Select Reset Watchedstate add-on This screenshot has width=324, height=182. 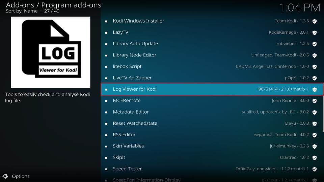(212, 123)
